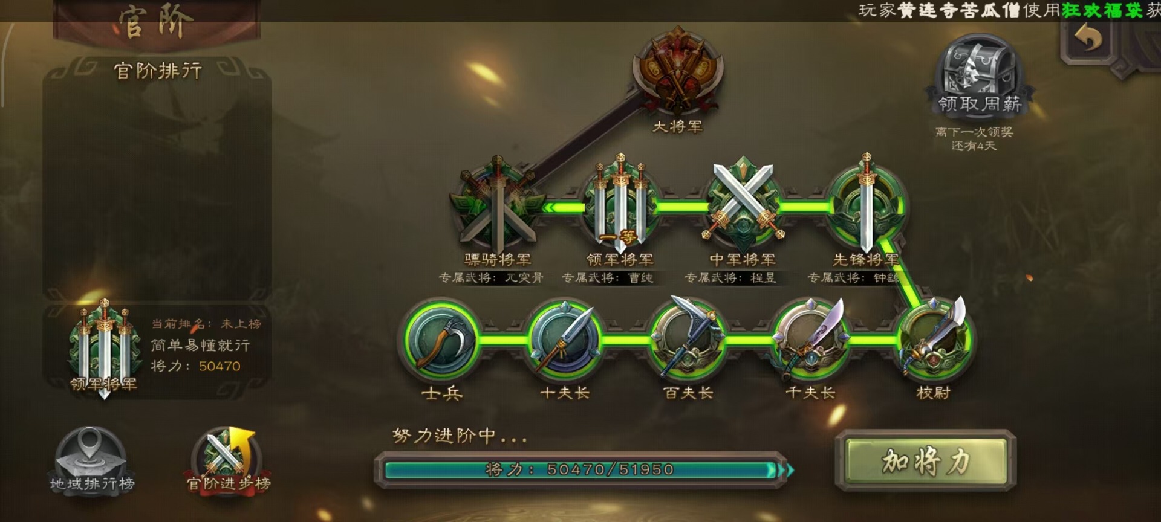Select the 骠骑将军 rank badge
The image size is (1161, 522).
(x=497, y=204)
